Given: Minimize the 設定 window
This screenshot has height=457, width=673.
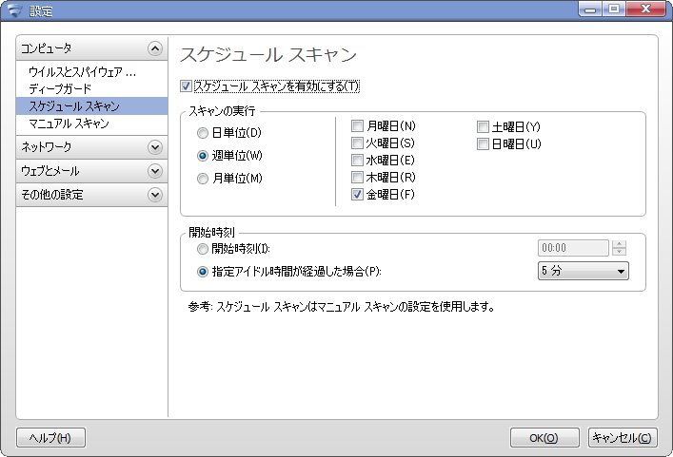Looking at the screenshot, I should pos(590,10).
